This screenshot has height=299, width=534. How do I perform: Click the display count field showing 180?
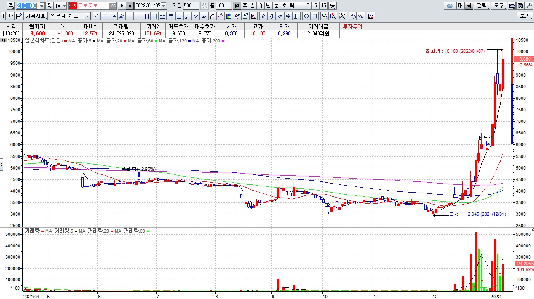tap(223, 6)
